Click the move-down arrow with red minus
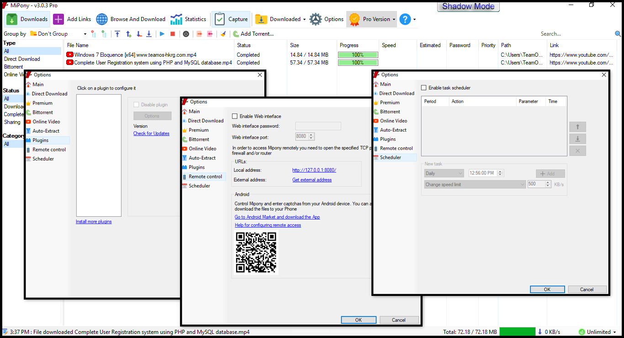 pos(139,34)
